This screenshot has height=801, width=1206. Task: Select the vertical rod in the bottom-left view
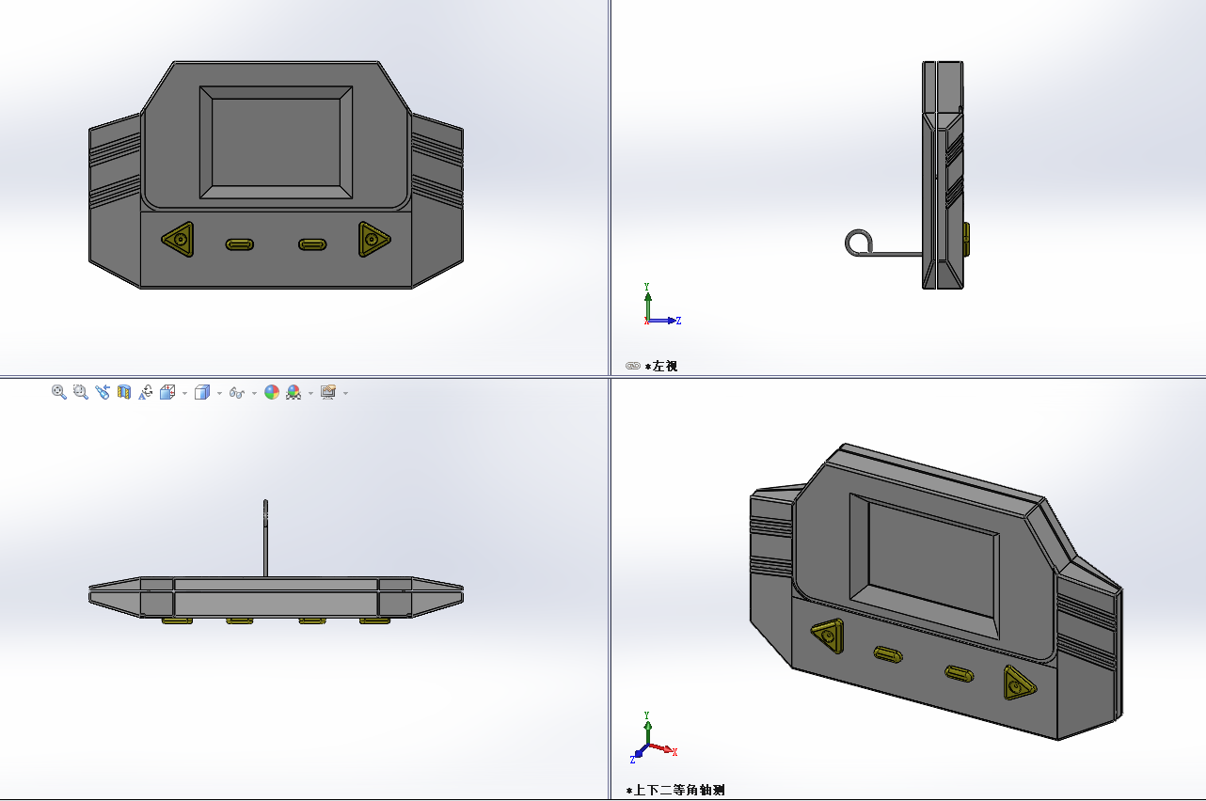coord(265,538)
